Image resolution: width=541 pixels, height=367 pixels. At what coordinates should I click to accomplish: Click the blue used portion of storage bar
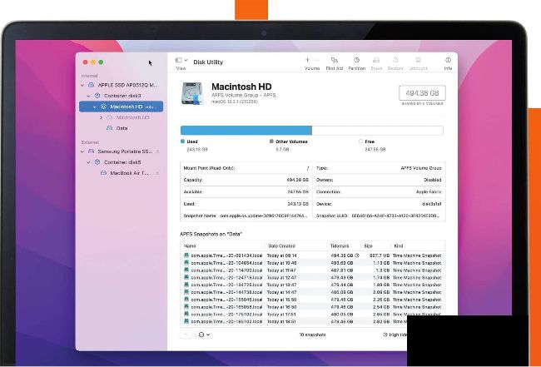click(246, 130)
